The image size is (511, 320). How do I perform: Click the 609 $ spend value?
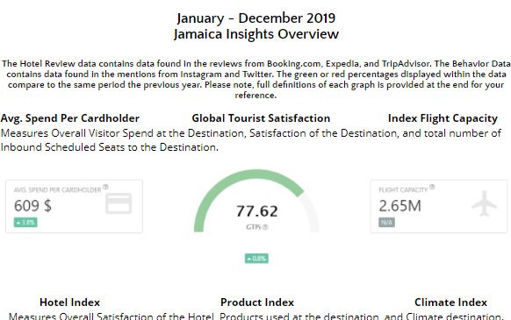click(32, 206)
